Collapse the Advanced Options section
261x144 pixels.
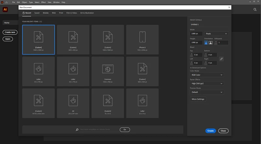click(198, 68)
